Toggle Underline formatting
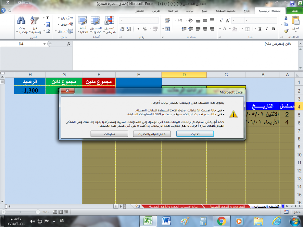303x227 pixels. (x=260, y=29)
